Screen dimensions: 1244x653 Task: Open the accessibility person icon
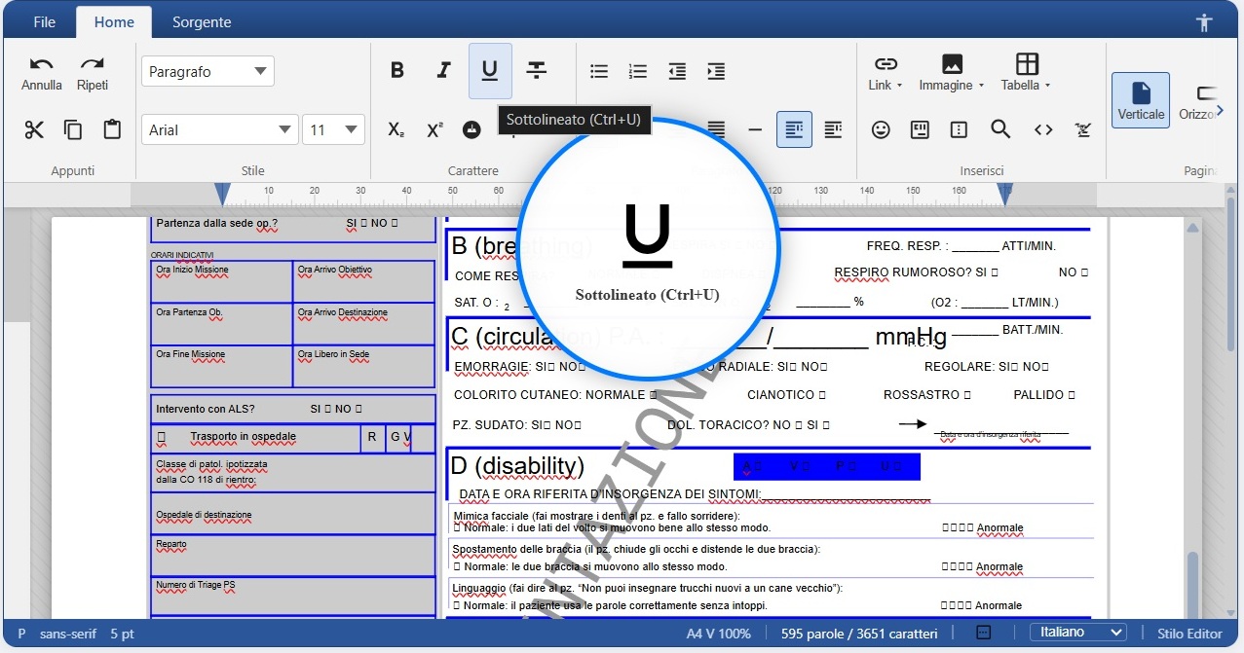point(1205,21)
